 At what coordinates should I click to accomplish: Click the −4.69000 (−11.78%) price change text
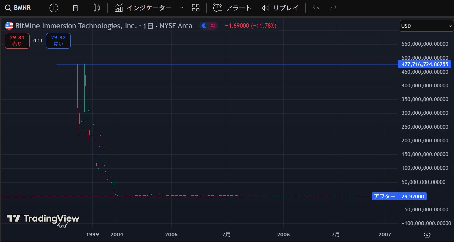(x=251, y=26)
